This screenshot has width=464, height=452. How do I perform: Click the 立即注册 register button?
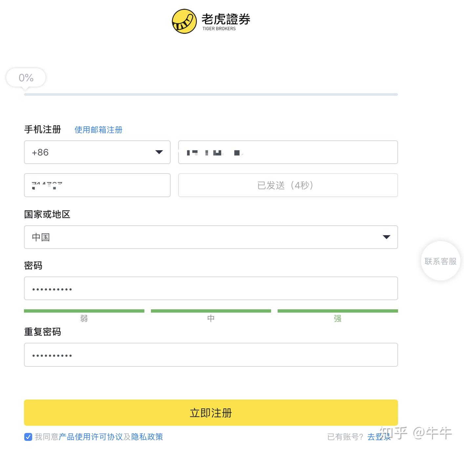[x=211, y=413]
